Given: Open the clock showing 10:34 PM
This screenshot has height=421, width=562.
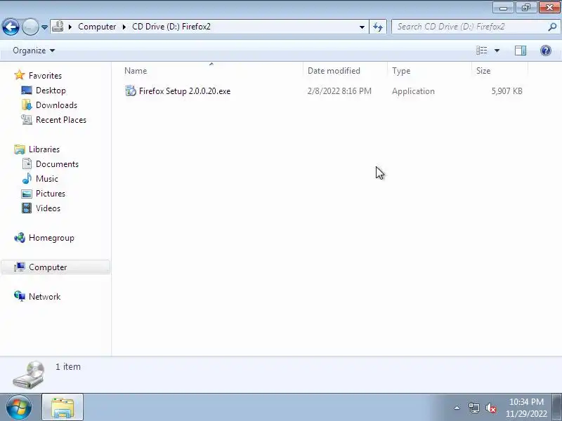Looking at the screenshot, I should (x=526, y=408).
